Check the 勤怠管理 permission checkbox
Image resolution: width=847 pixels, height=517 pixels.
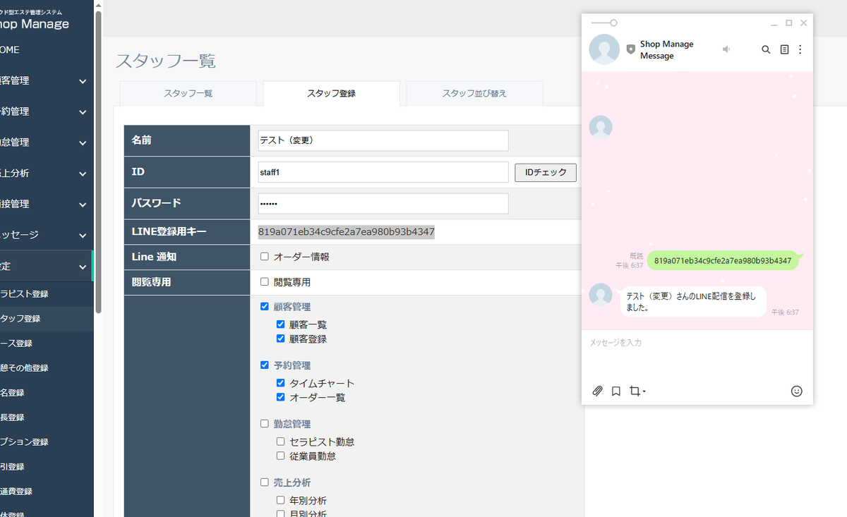(x=265, y=424)
